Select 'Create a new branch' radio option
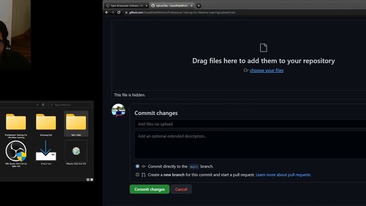 137,175
